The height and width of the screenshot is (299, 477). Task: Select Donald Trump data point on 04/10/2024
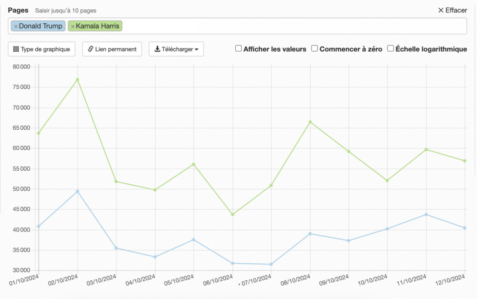tap(155, 257)
